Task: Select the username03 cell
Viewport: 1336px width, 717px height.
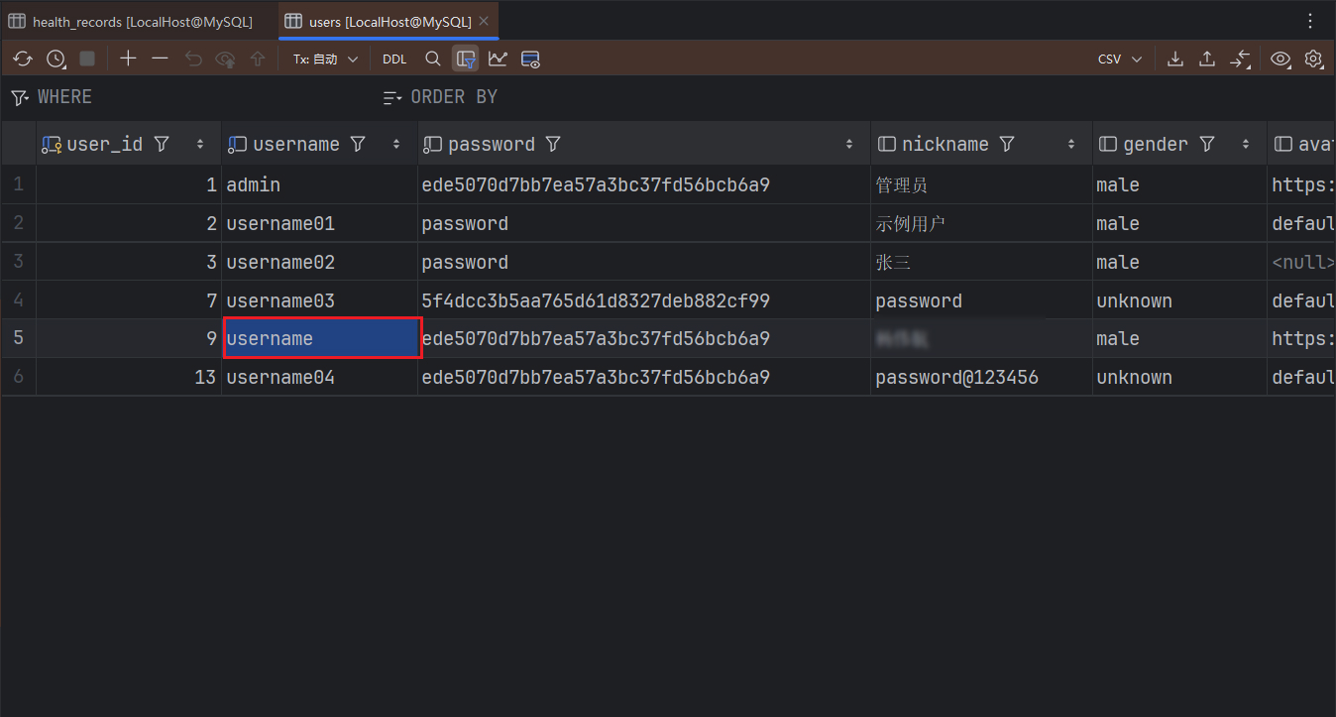Action: pos(319,300)
